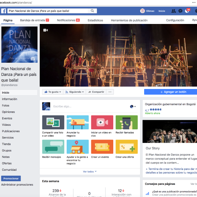Select Grupos in the sidebar
Screen dimensions: 197x197
click(7, 150)
